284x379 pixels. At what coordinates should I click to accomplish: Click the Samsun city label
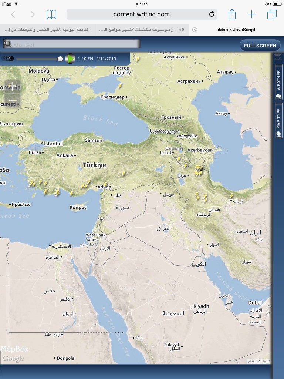94,140
